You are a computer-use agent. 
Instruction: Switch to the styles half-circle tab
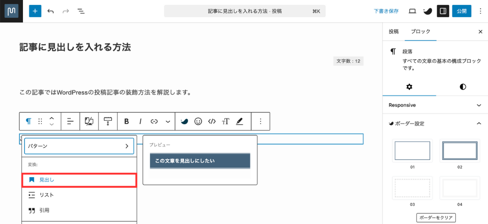coord(463,87)
